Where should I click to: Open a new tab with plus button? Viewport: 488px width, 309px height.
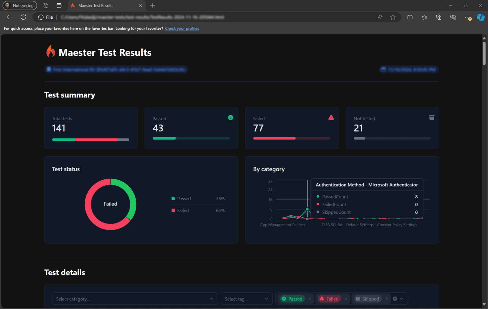click(153, 5)
